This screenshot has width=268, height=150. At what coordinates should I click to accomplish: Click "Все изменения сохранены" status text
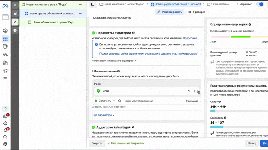pos(128,143)
